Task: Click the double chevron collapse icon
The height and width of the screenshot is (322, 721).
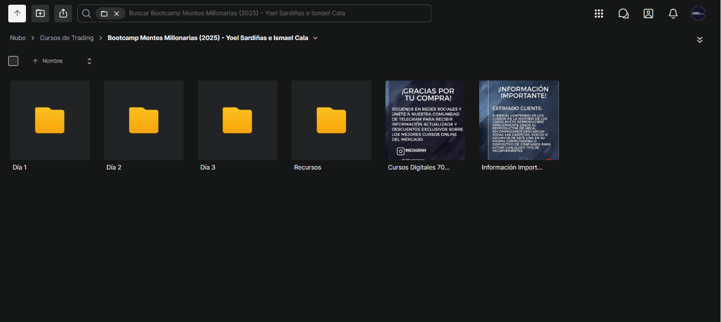Action: tap(700, 39)
